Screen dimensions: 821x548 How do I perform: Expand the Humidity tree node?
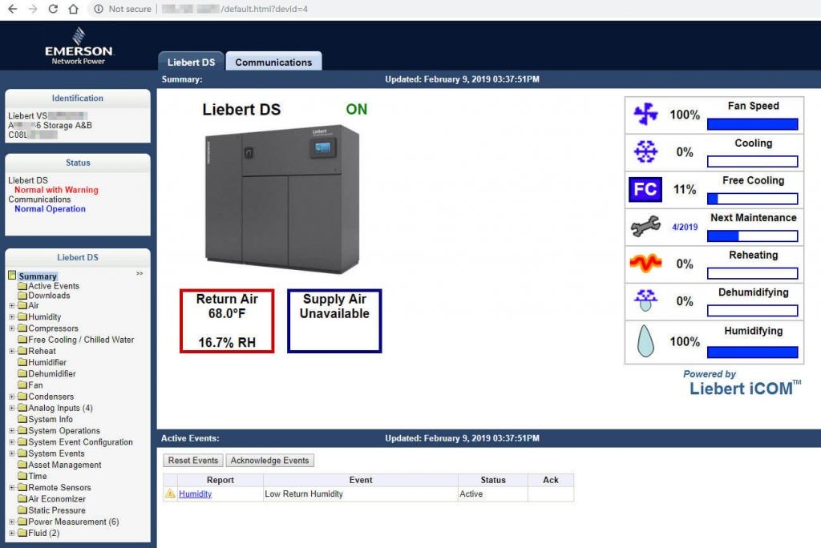(x=11, y=316)
